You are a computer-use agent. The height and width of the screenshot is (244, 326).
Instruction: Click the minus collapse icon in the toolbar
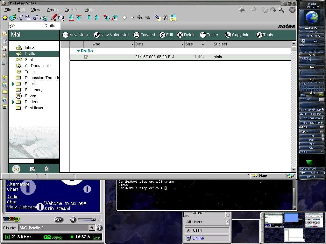pos(132,18)
